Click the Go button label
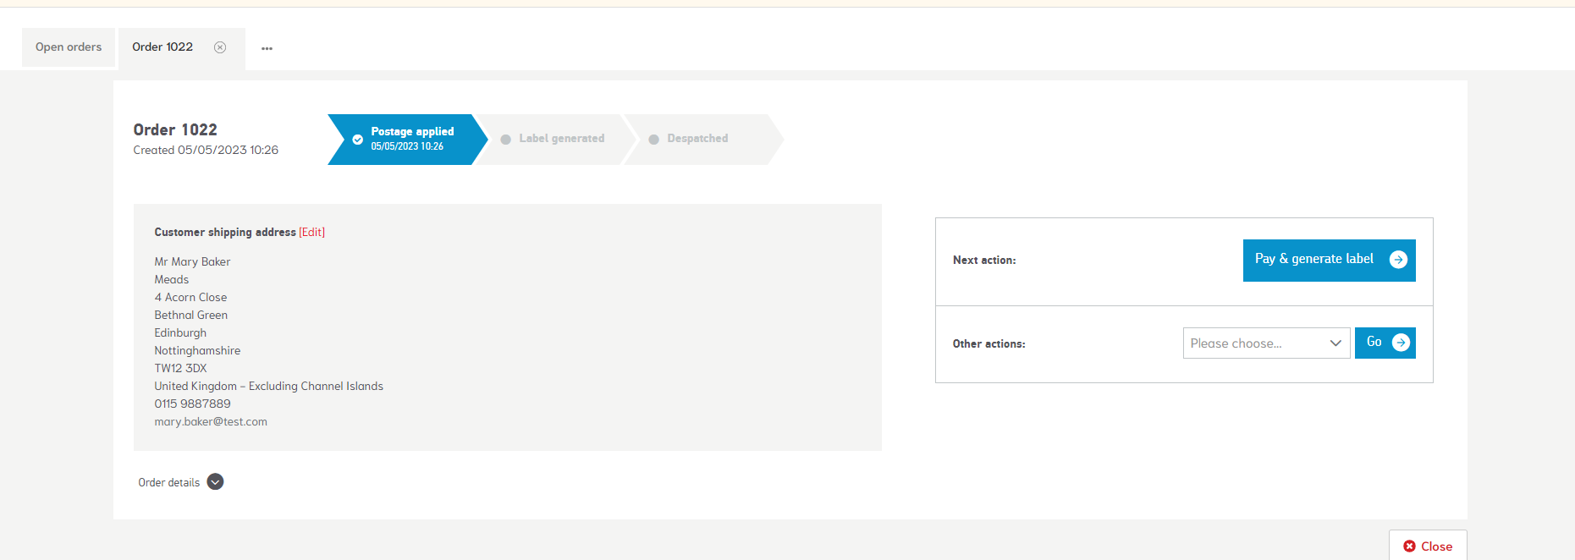The height and width of the screenshot is (560, 1575). coord(1374,343)
